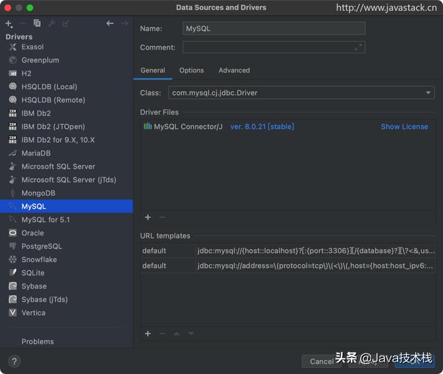This screenshot has width=443, height=374.
Task: Click the duplicate driver icon
Action: [x=37, y=23]
